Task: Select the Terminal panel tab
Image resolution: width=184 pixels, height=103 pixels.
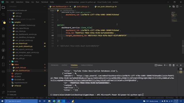Action: pyautogui.click(x=74, y=65)
